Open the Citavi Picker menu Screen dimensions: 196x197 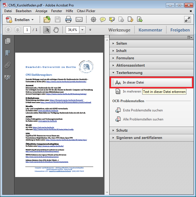point(86,11)
